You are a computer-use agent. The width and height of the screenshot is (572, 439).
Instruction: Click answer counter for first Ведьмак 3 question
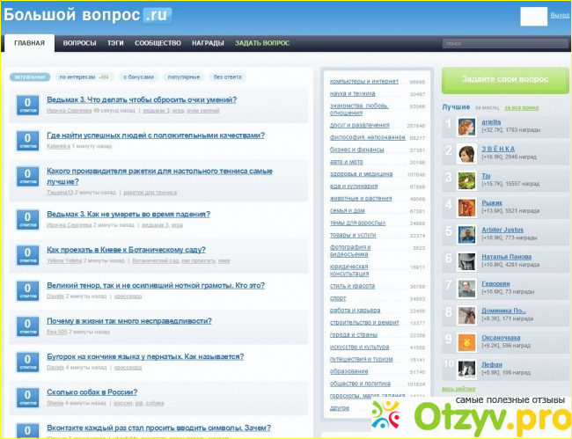click(27, 105)
